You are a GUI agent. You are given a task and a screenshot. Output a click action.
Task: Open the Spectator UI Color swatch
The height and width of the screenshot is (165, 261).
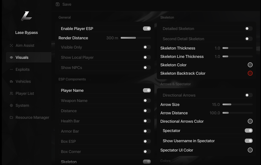(x=250, y=150)
